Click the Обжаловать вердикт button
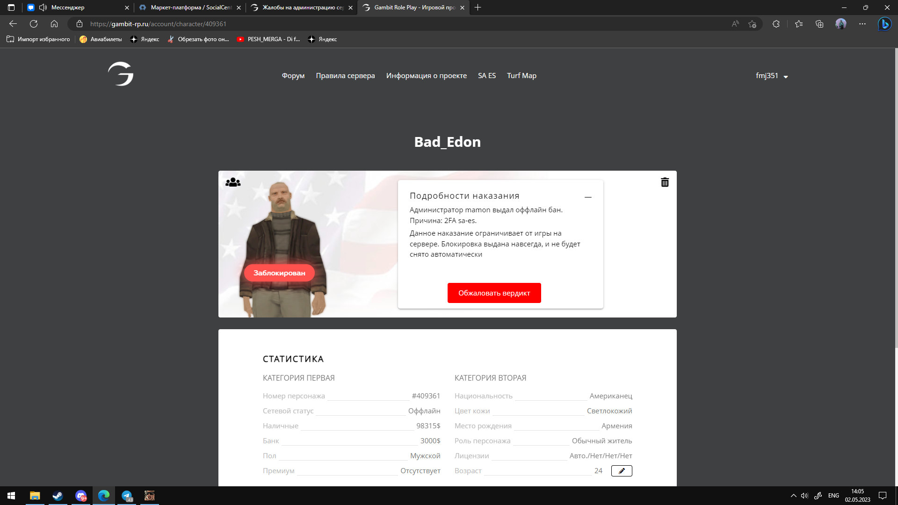The height and width of the screenshot is (505, 898). 494,293
